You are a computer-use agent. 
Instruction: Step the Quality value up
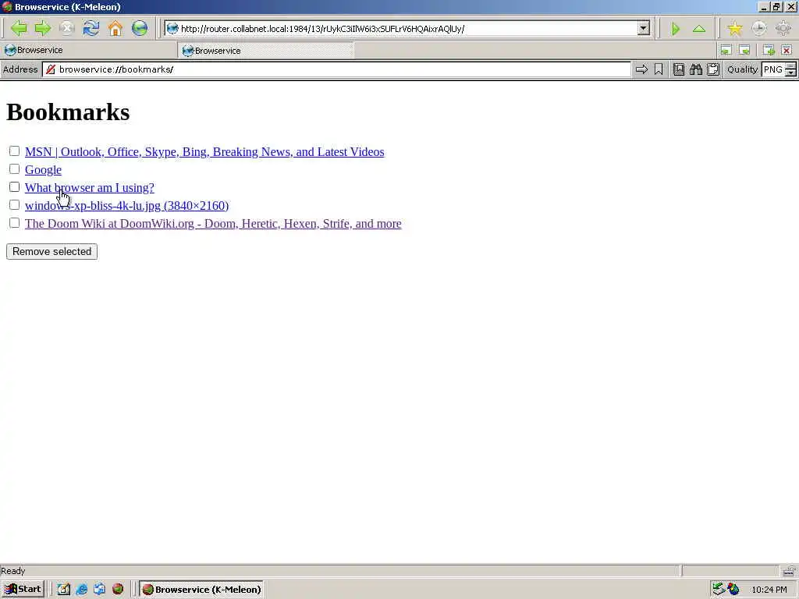[791, 66]
